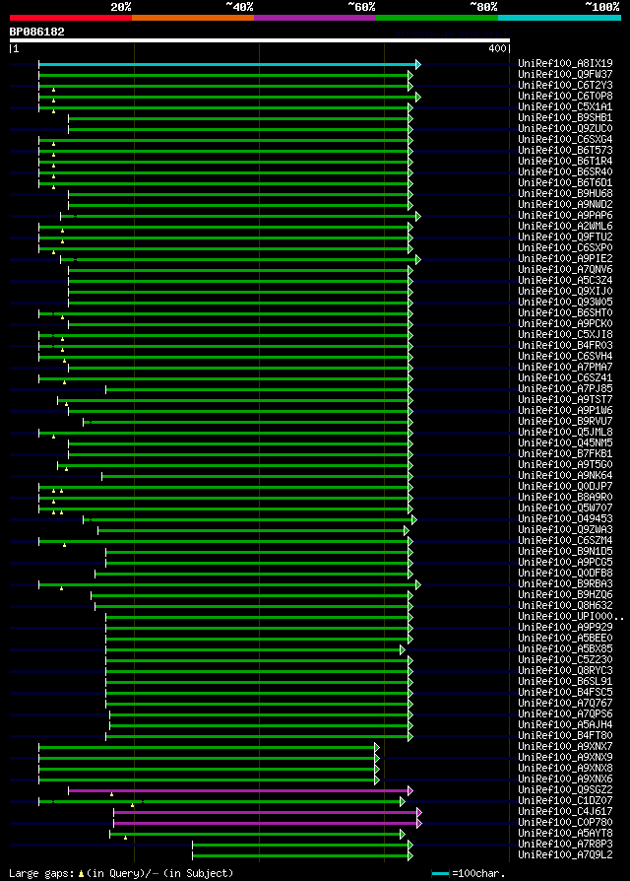630x881 pixels.
Task: Select the UniRef100_A9PAP6 label
Action: point(565,215)
